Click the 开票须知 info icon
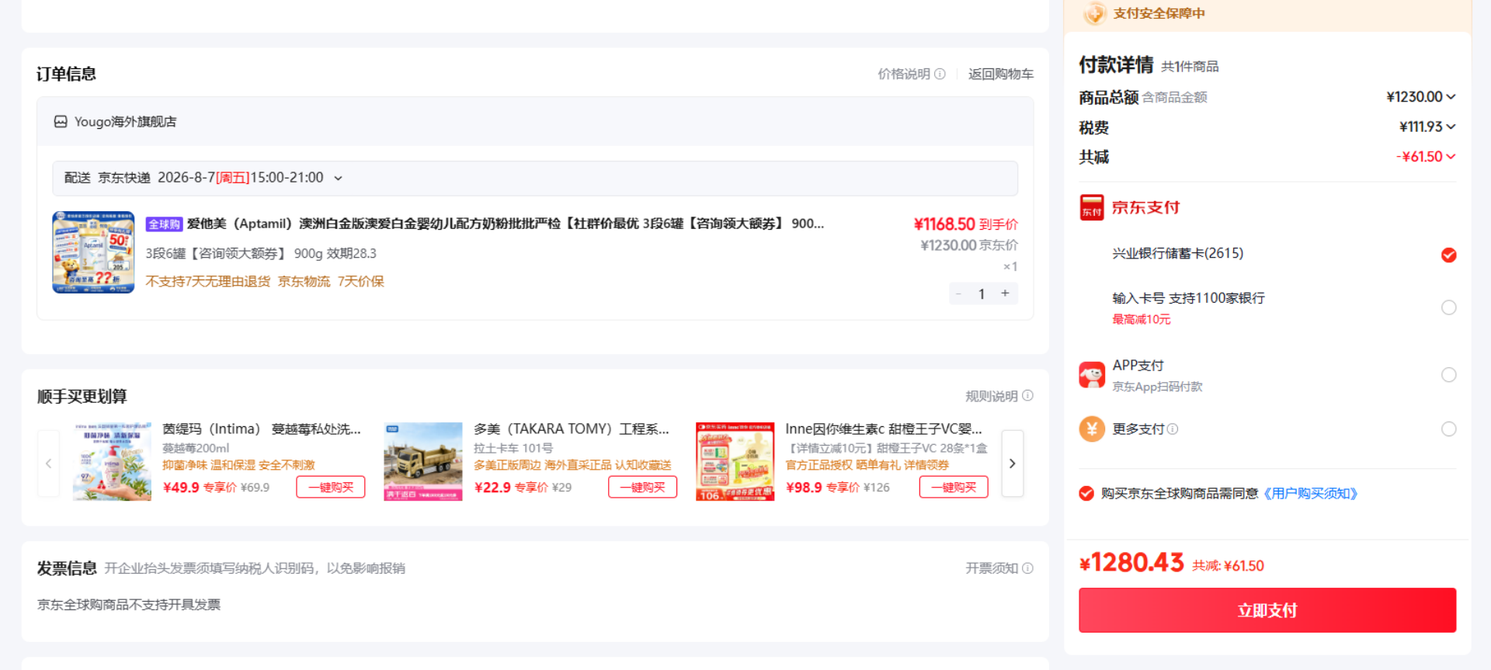The width and height of the screenshot is (1491, 670). 1027,568
